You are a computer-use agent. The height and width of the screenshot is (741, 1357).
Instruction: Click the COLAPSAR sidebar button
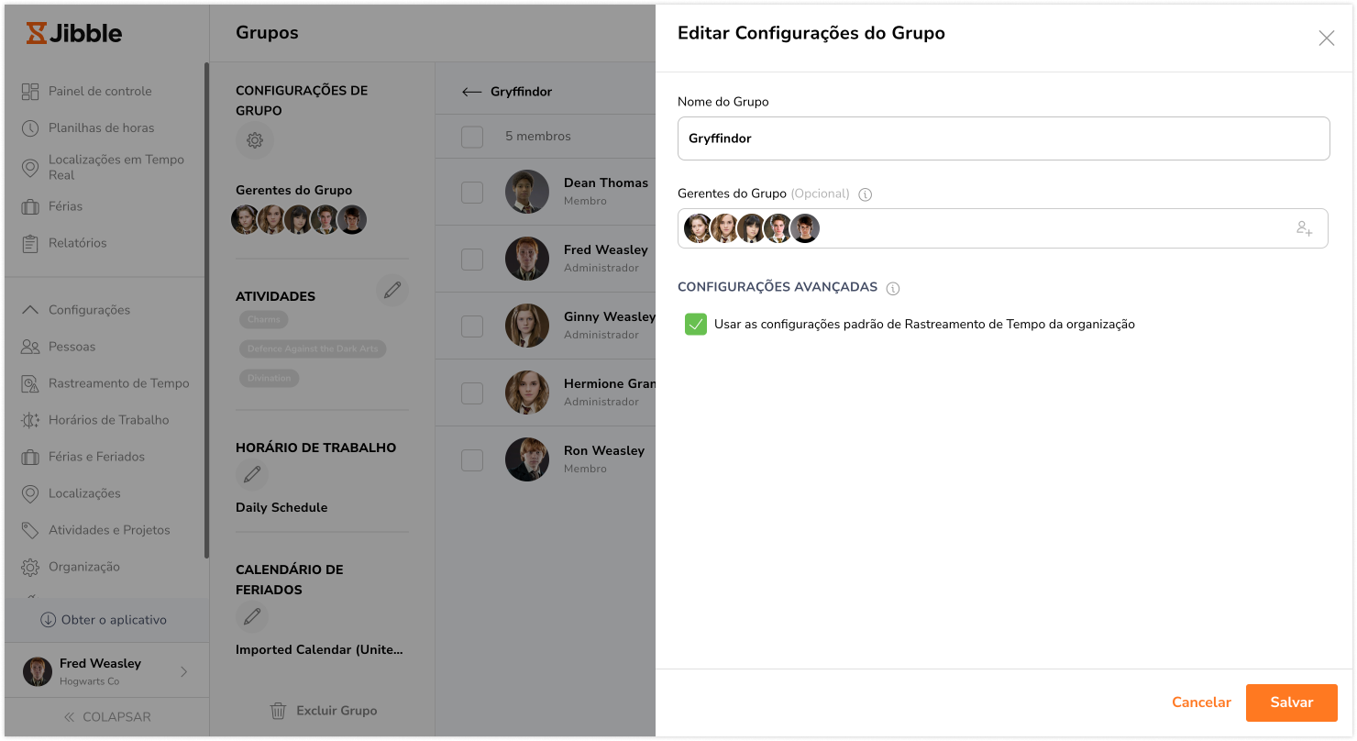107,717
